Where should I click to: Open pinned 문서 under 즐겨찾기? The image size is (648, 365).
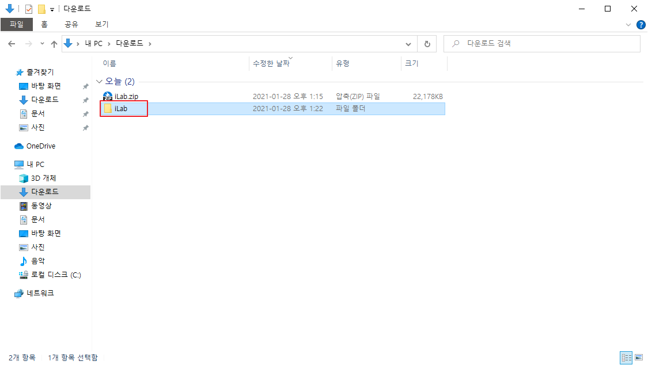coord(37,113)
